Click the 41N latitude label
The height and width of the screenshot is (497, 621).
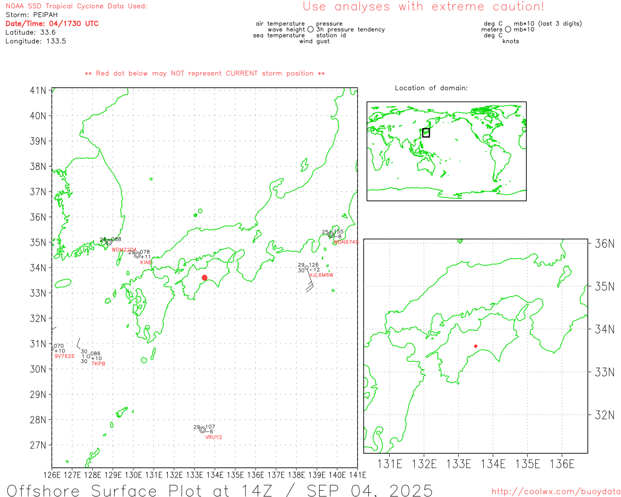[x=38, y=91]
